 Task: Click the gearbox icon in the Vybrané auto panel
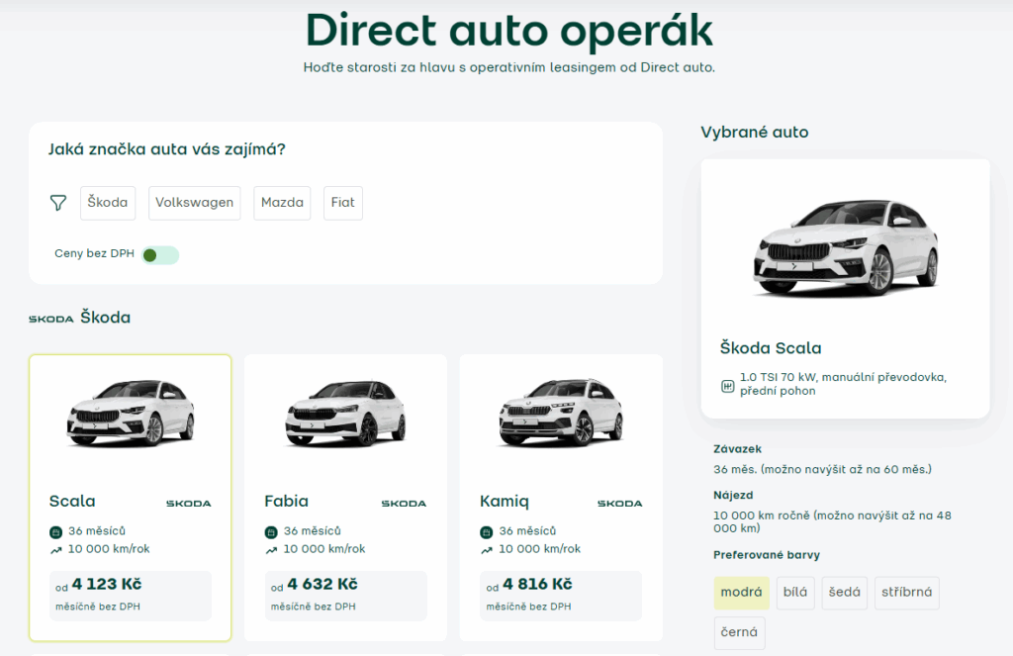pos(726,385)
